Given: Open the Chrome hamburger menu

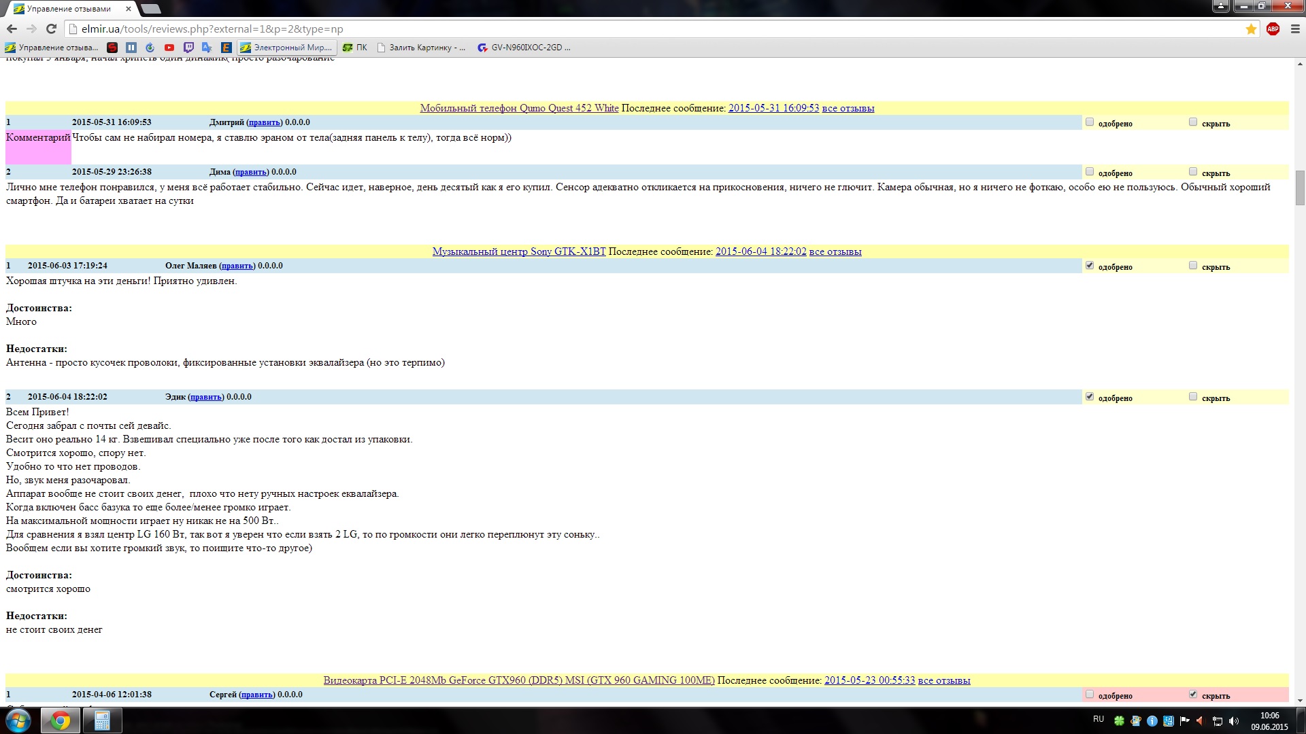Looking at the screenshot, I should click(x=1295, y=29).
